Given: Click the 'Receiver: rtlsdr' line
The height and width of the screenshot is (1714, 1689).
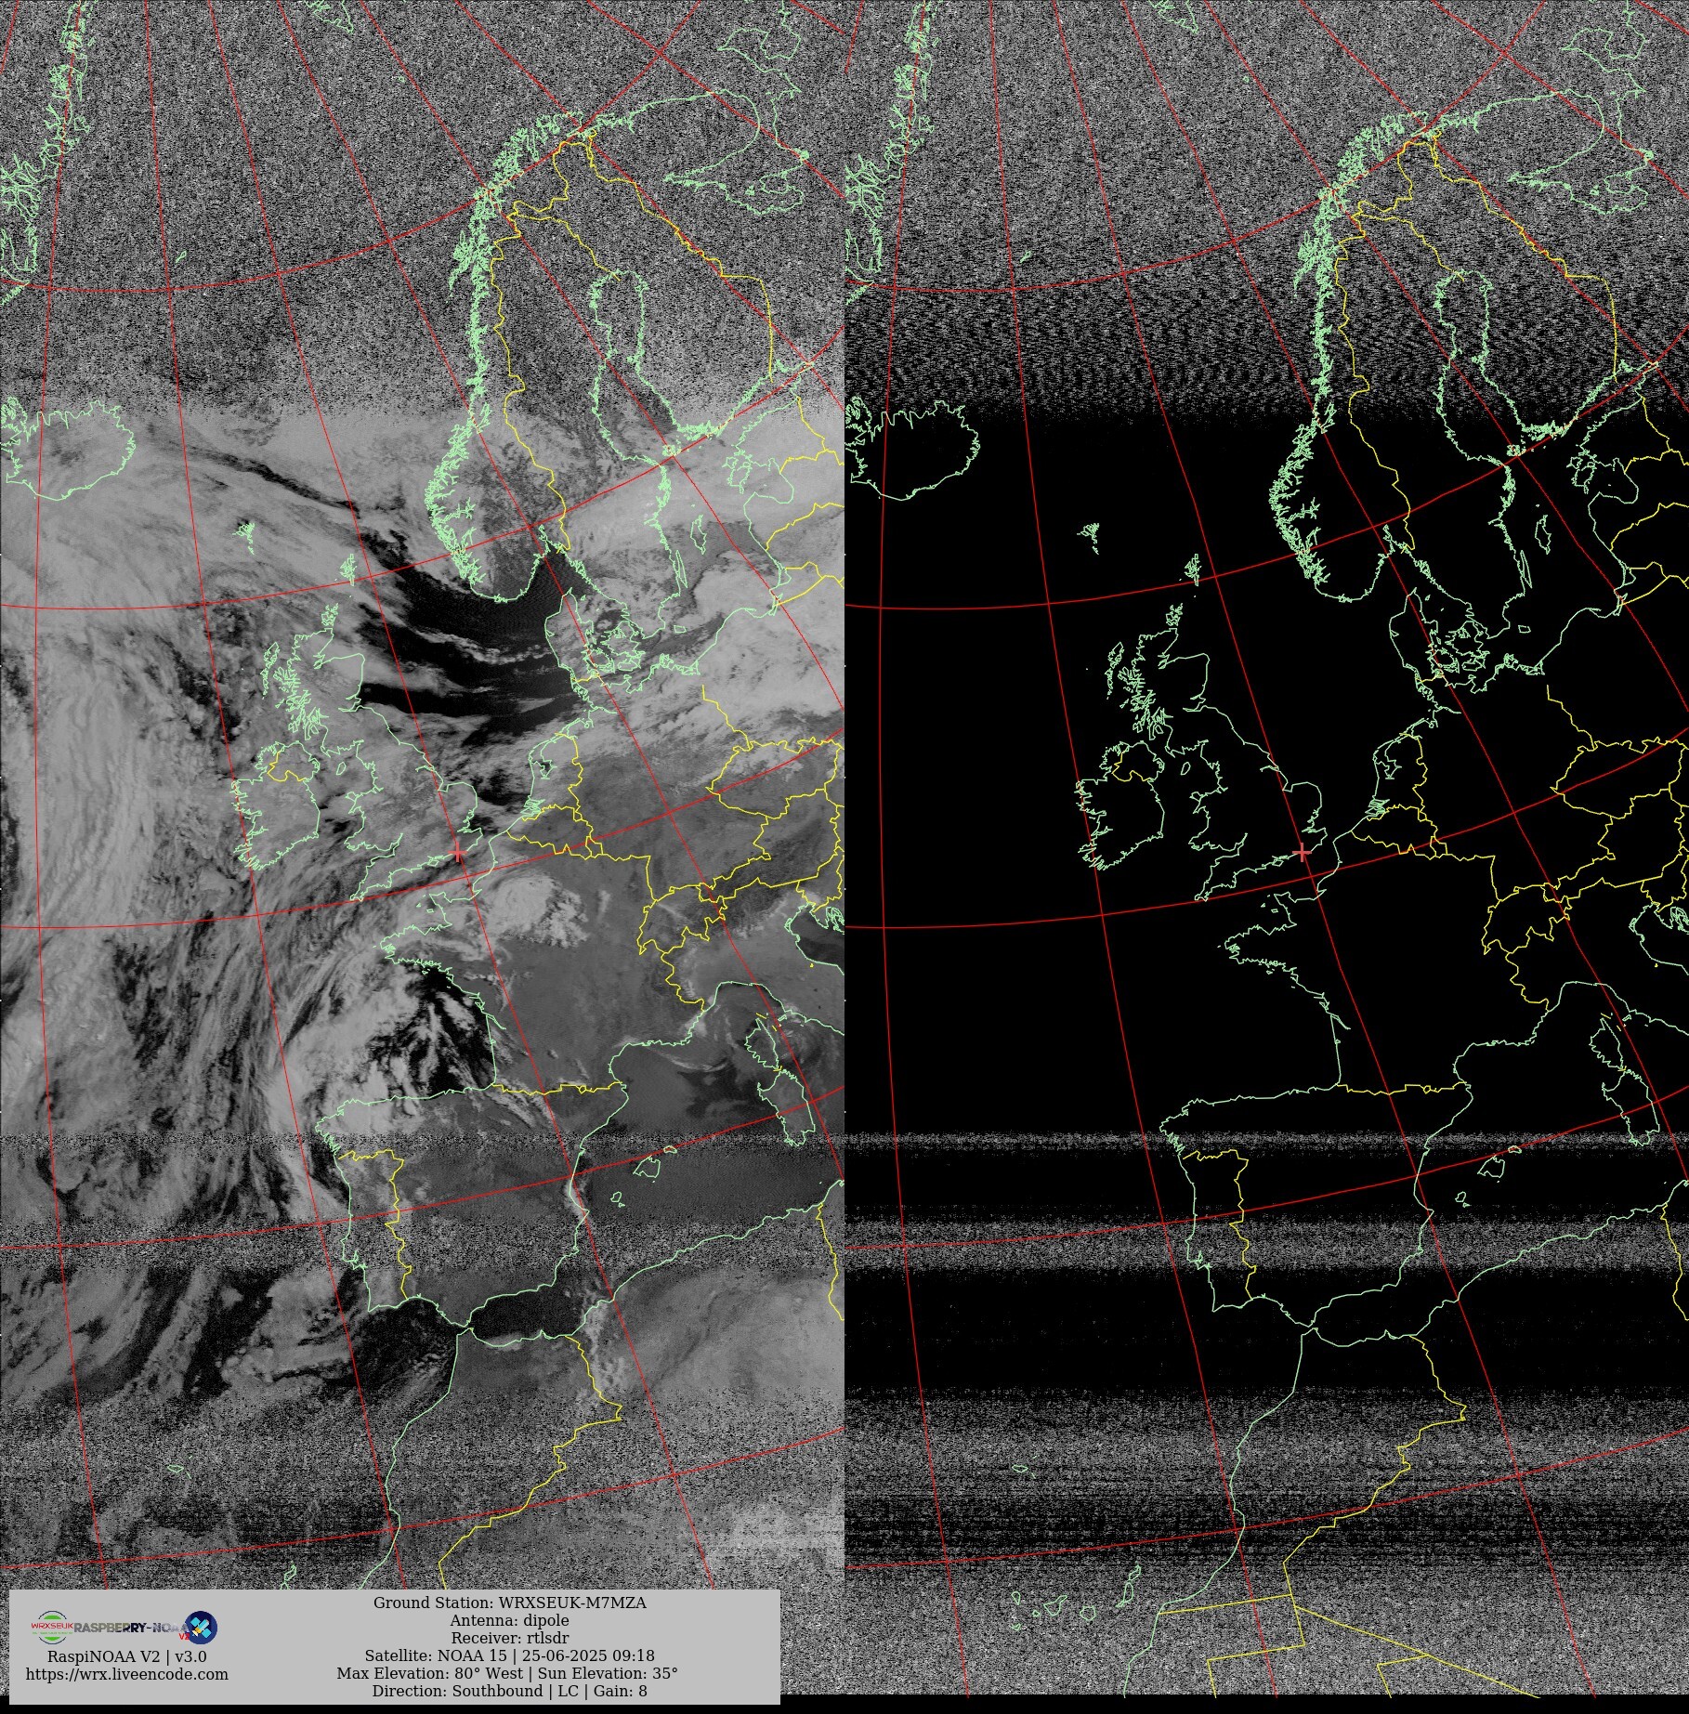Looking at the screenshot, I should pyautogui.click(x=510, y=1638).
